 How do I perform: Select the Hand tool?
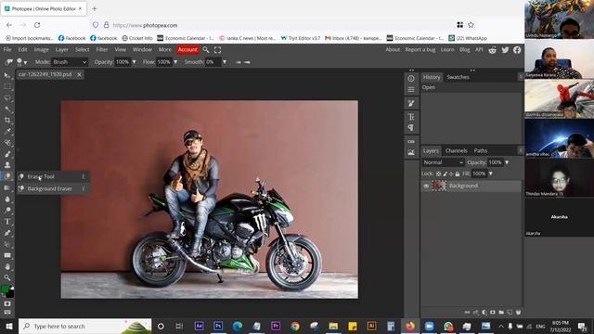coord(7,266)
